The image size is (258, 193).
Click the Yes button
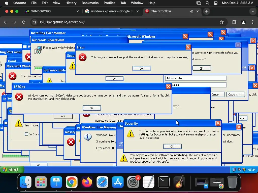(x=63, y=116)
